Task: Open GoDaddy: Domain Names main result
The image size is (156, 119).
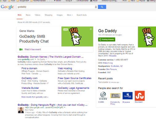Action: (x=51, y=57)
